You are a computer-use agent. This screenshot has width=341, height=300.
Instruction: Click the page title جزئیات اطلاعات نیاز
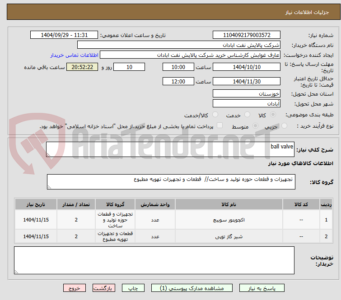307,12
